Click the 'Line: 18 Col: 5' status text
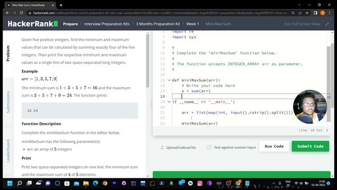The image size is (337, 190). pyautogui.click(x=313, y=130)
